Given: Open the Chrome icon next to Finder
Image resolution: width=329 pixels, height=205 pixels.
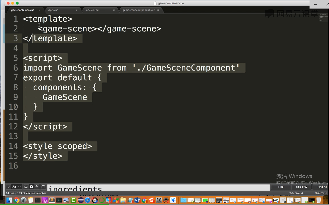Looking at the screenshot, I should 17,200.
